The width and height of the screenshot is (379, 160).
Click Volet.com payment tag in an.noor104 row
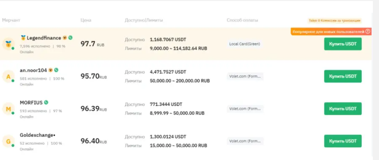pyautogui.click(x=245, y=76)
